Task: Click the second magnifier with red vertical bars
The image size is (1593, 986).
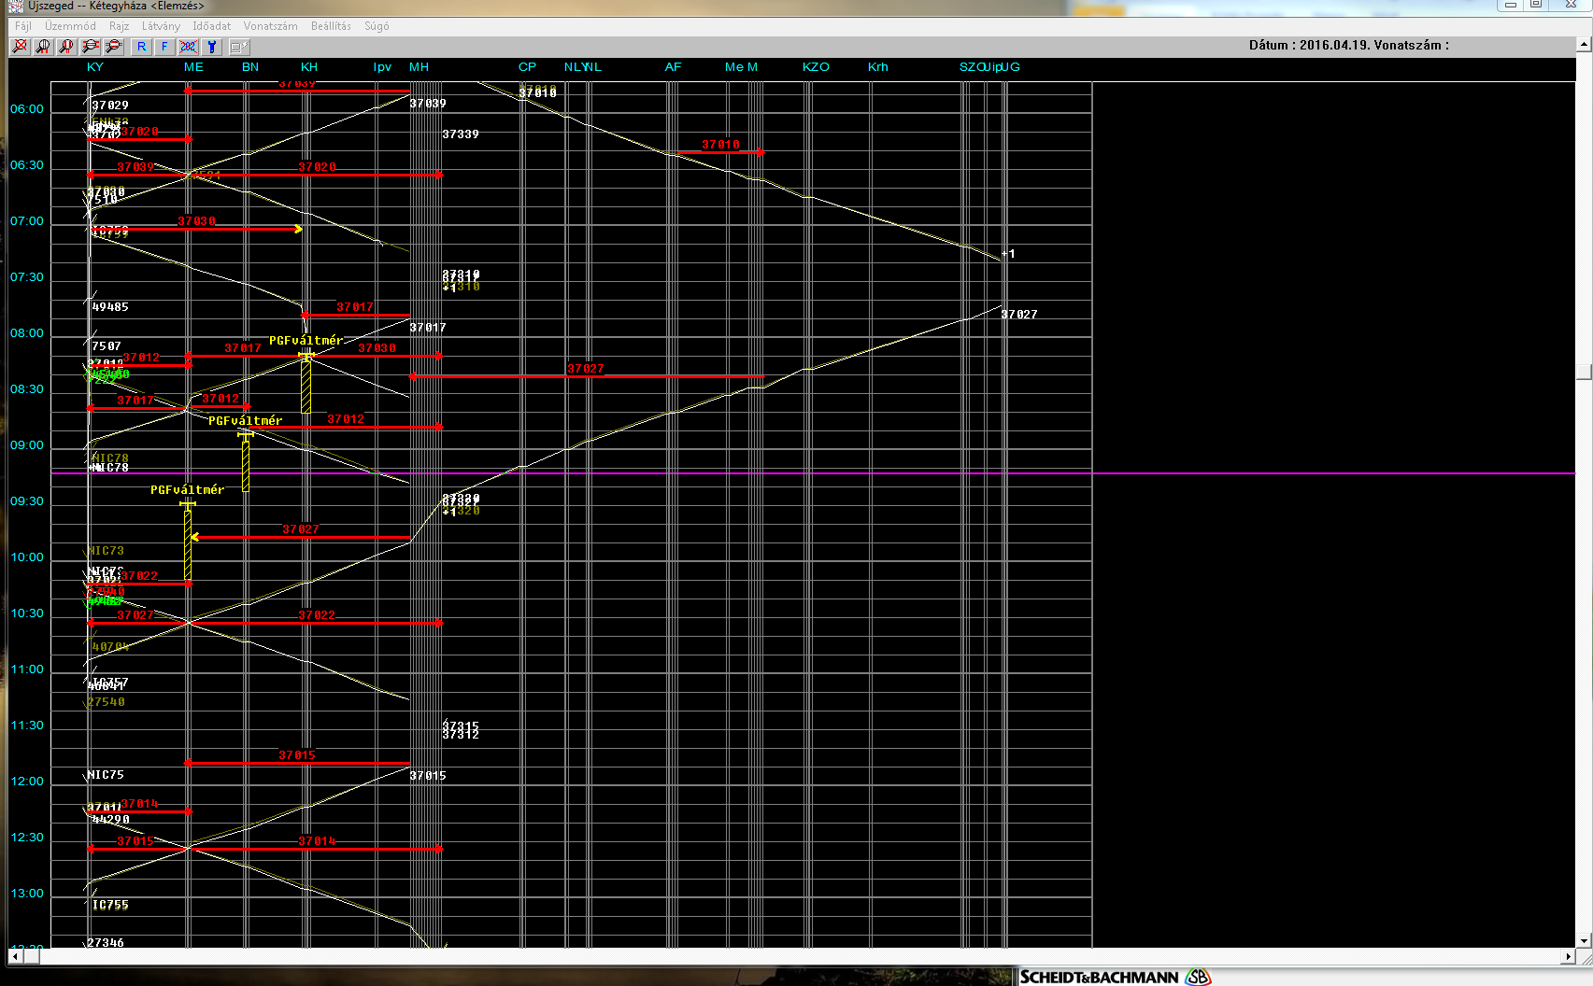Action: pos(66,46)
